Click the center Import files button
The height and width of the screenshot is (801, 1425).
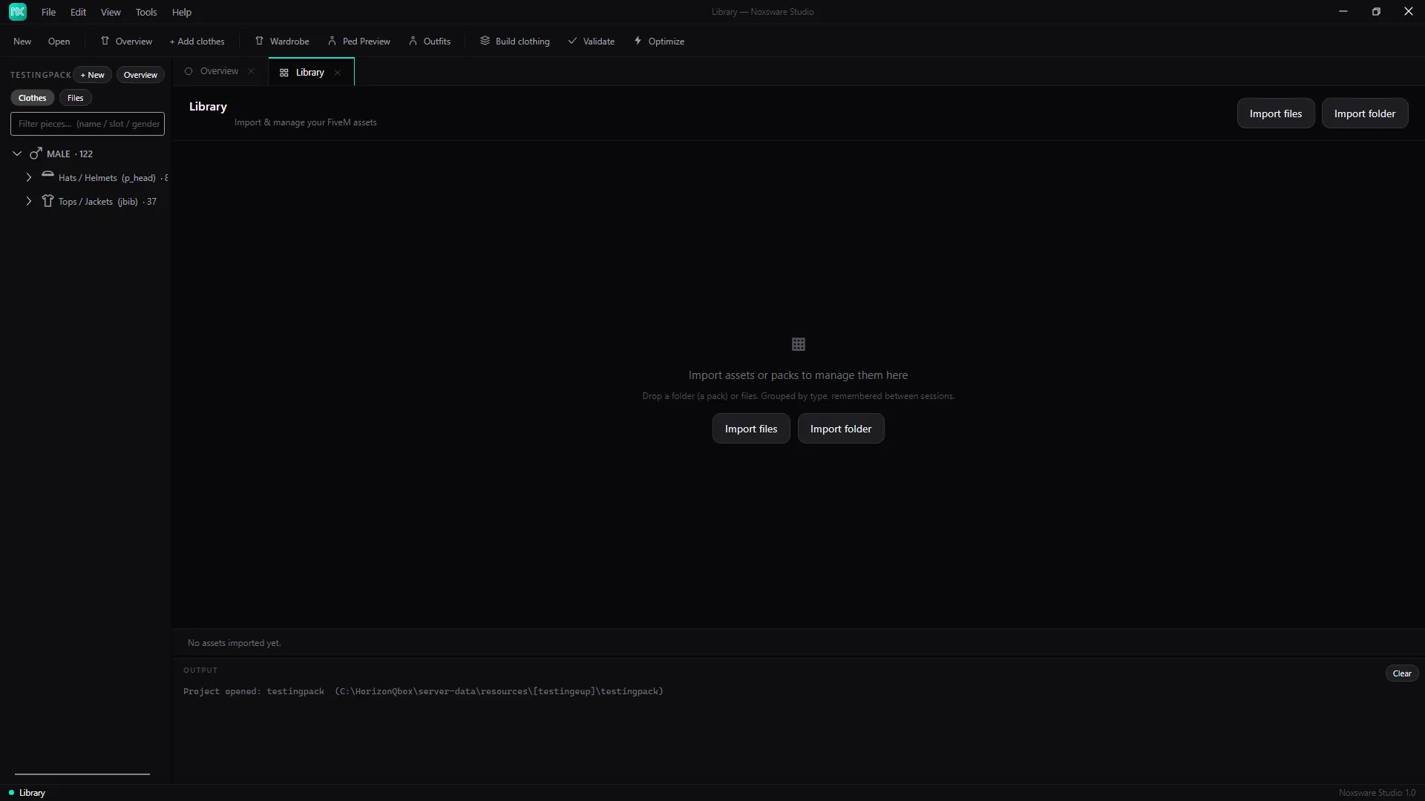(751, 429)
